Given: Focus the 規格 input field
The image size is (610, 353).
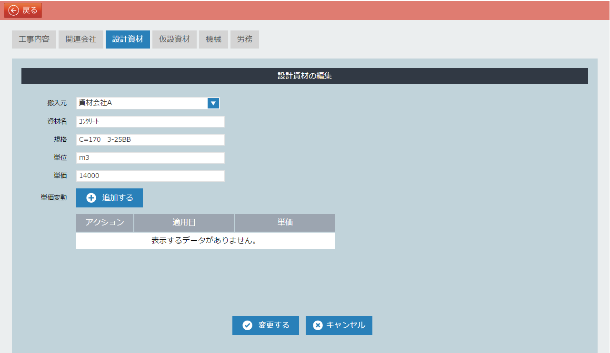Looking at the screenshot, I should [x=150, y=140].
